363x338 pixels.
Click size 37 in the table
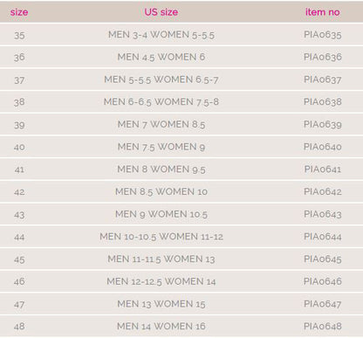click(19, 80)
